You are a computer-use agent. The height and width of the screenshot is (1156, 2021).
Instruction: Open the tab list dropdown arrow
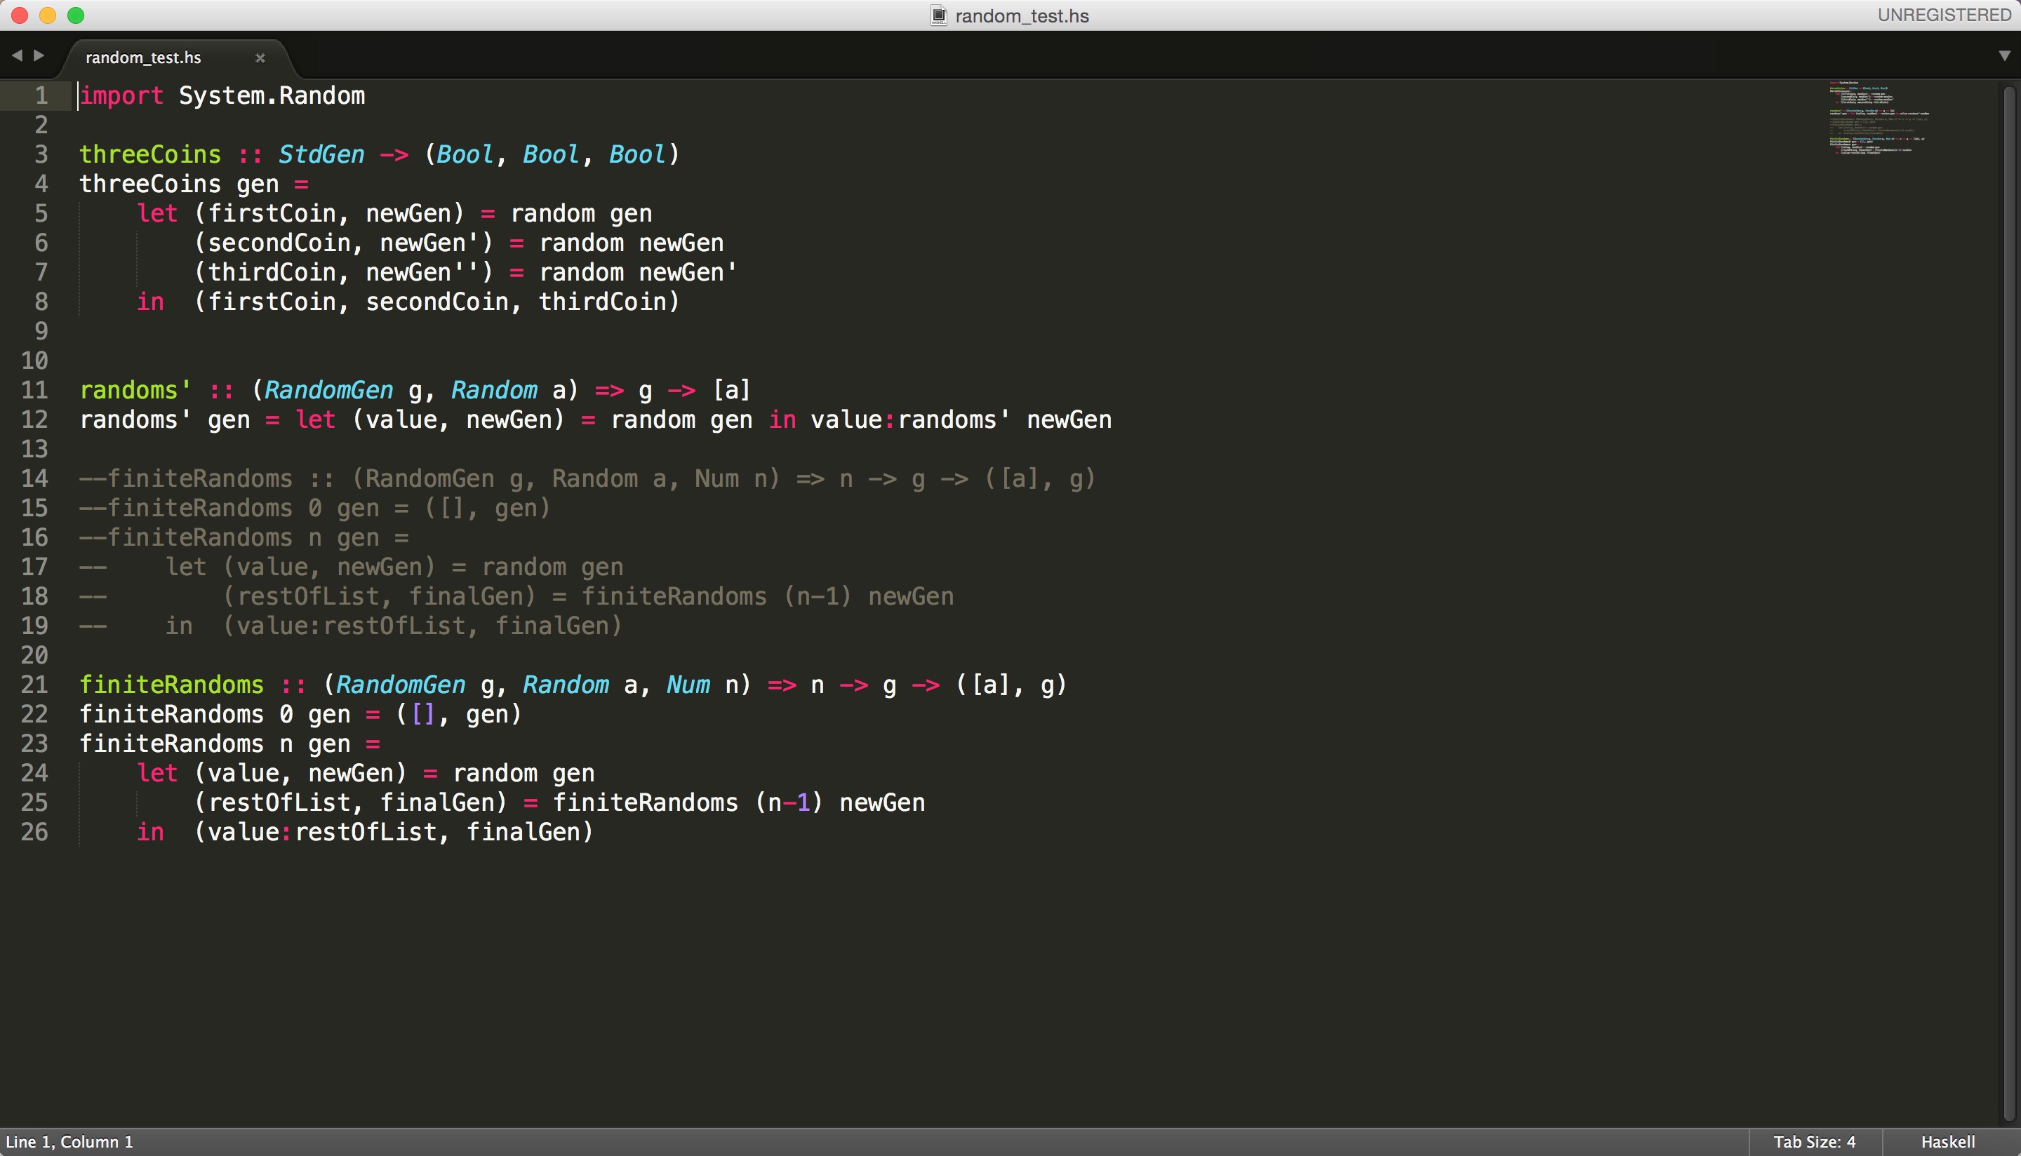coord(2003,56)
